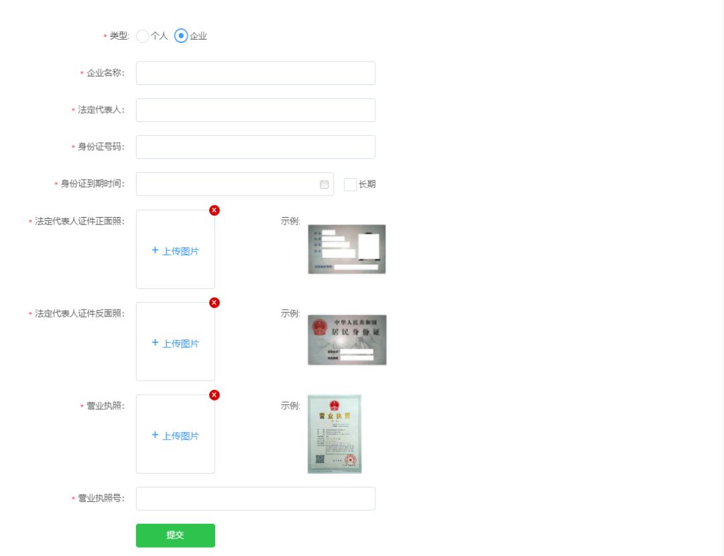Focus the 身份证号码 ID number field
Screen dimensions: 724x556
coord(255,146)
